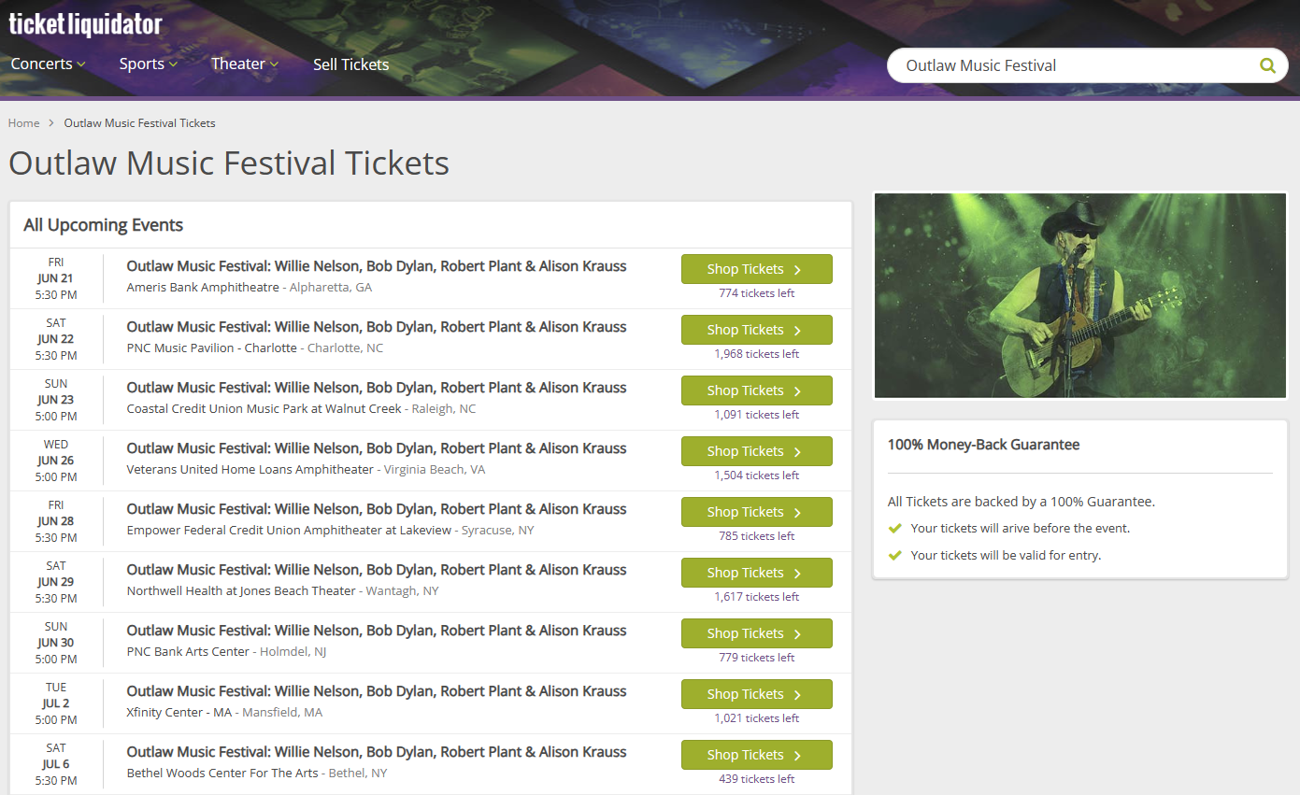Shop tickets for the Alpharetta, GA show
The height and width of the screenshot is (795, 1300).
[756, 269]
